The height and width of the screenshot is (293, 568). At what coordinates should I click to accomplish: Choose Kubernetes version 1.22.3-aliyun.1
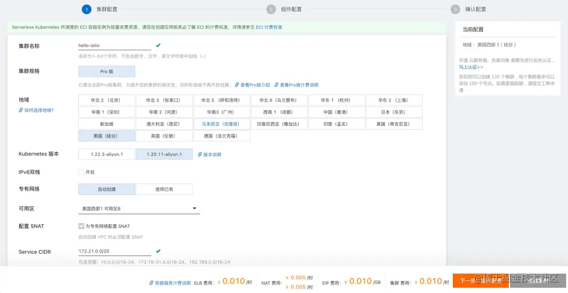pos(106,154)
